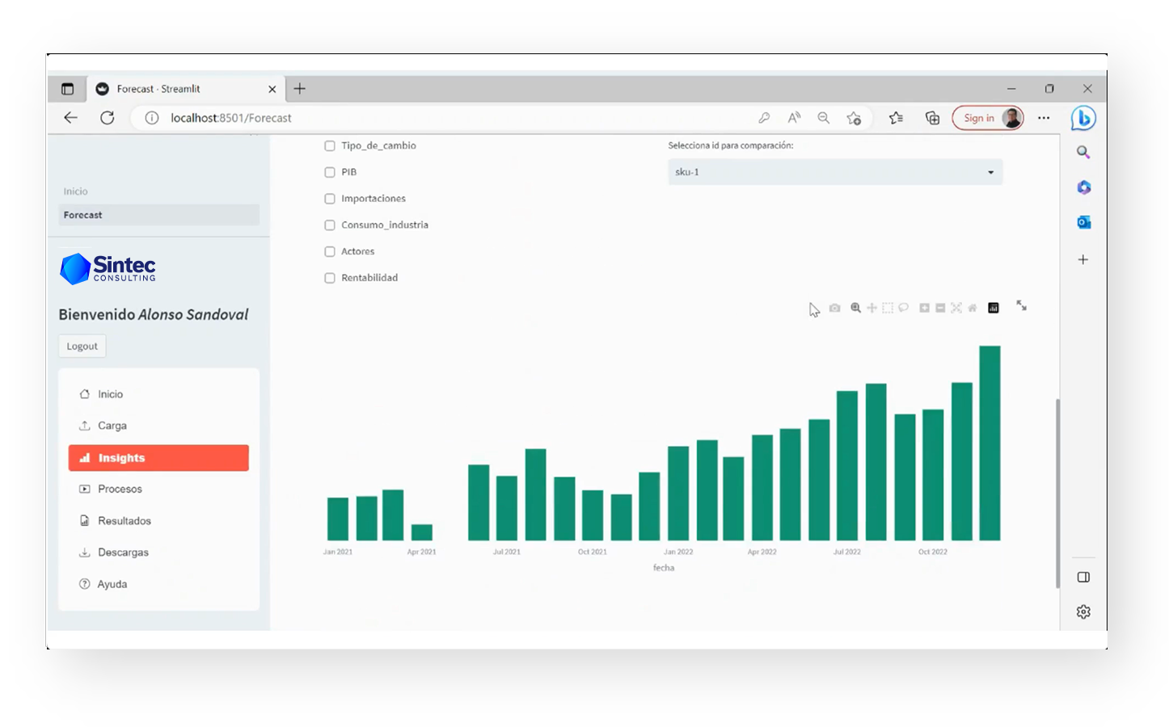Viewport: 1169px width, 727px height.
Task: Select the Plotly zoom magnifier tool
Action: pyautogui.click(x=855, y=308)
